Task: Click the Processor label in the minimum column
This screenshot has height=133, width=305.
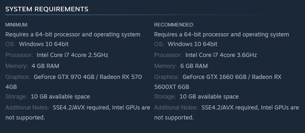Action: point(19,55)
